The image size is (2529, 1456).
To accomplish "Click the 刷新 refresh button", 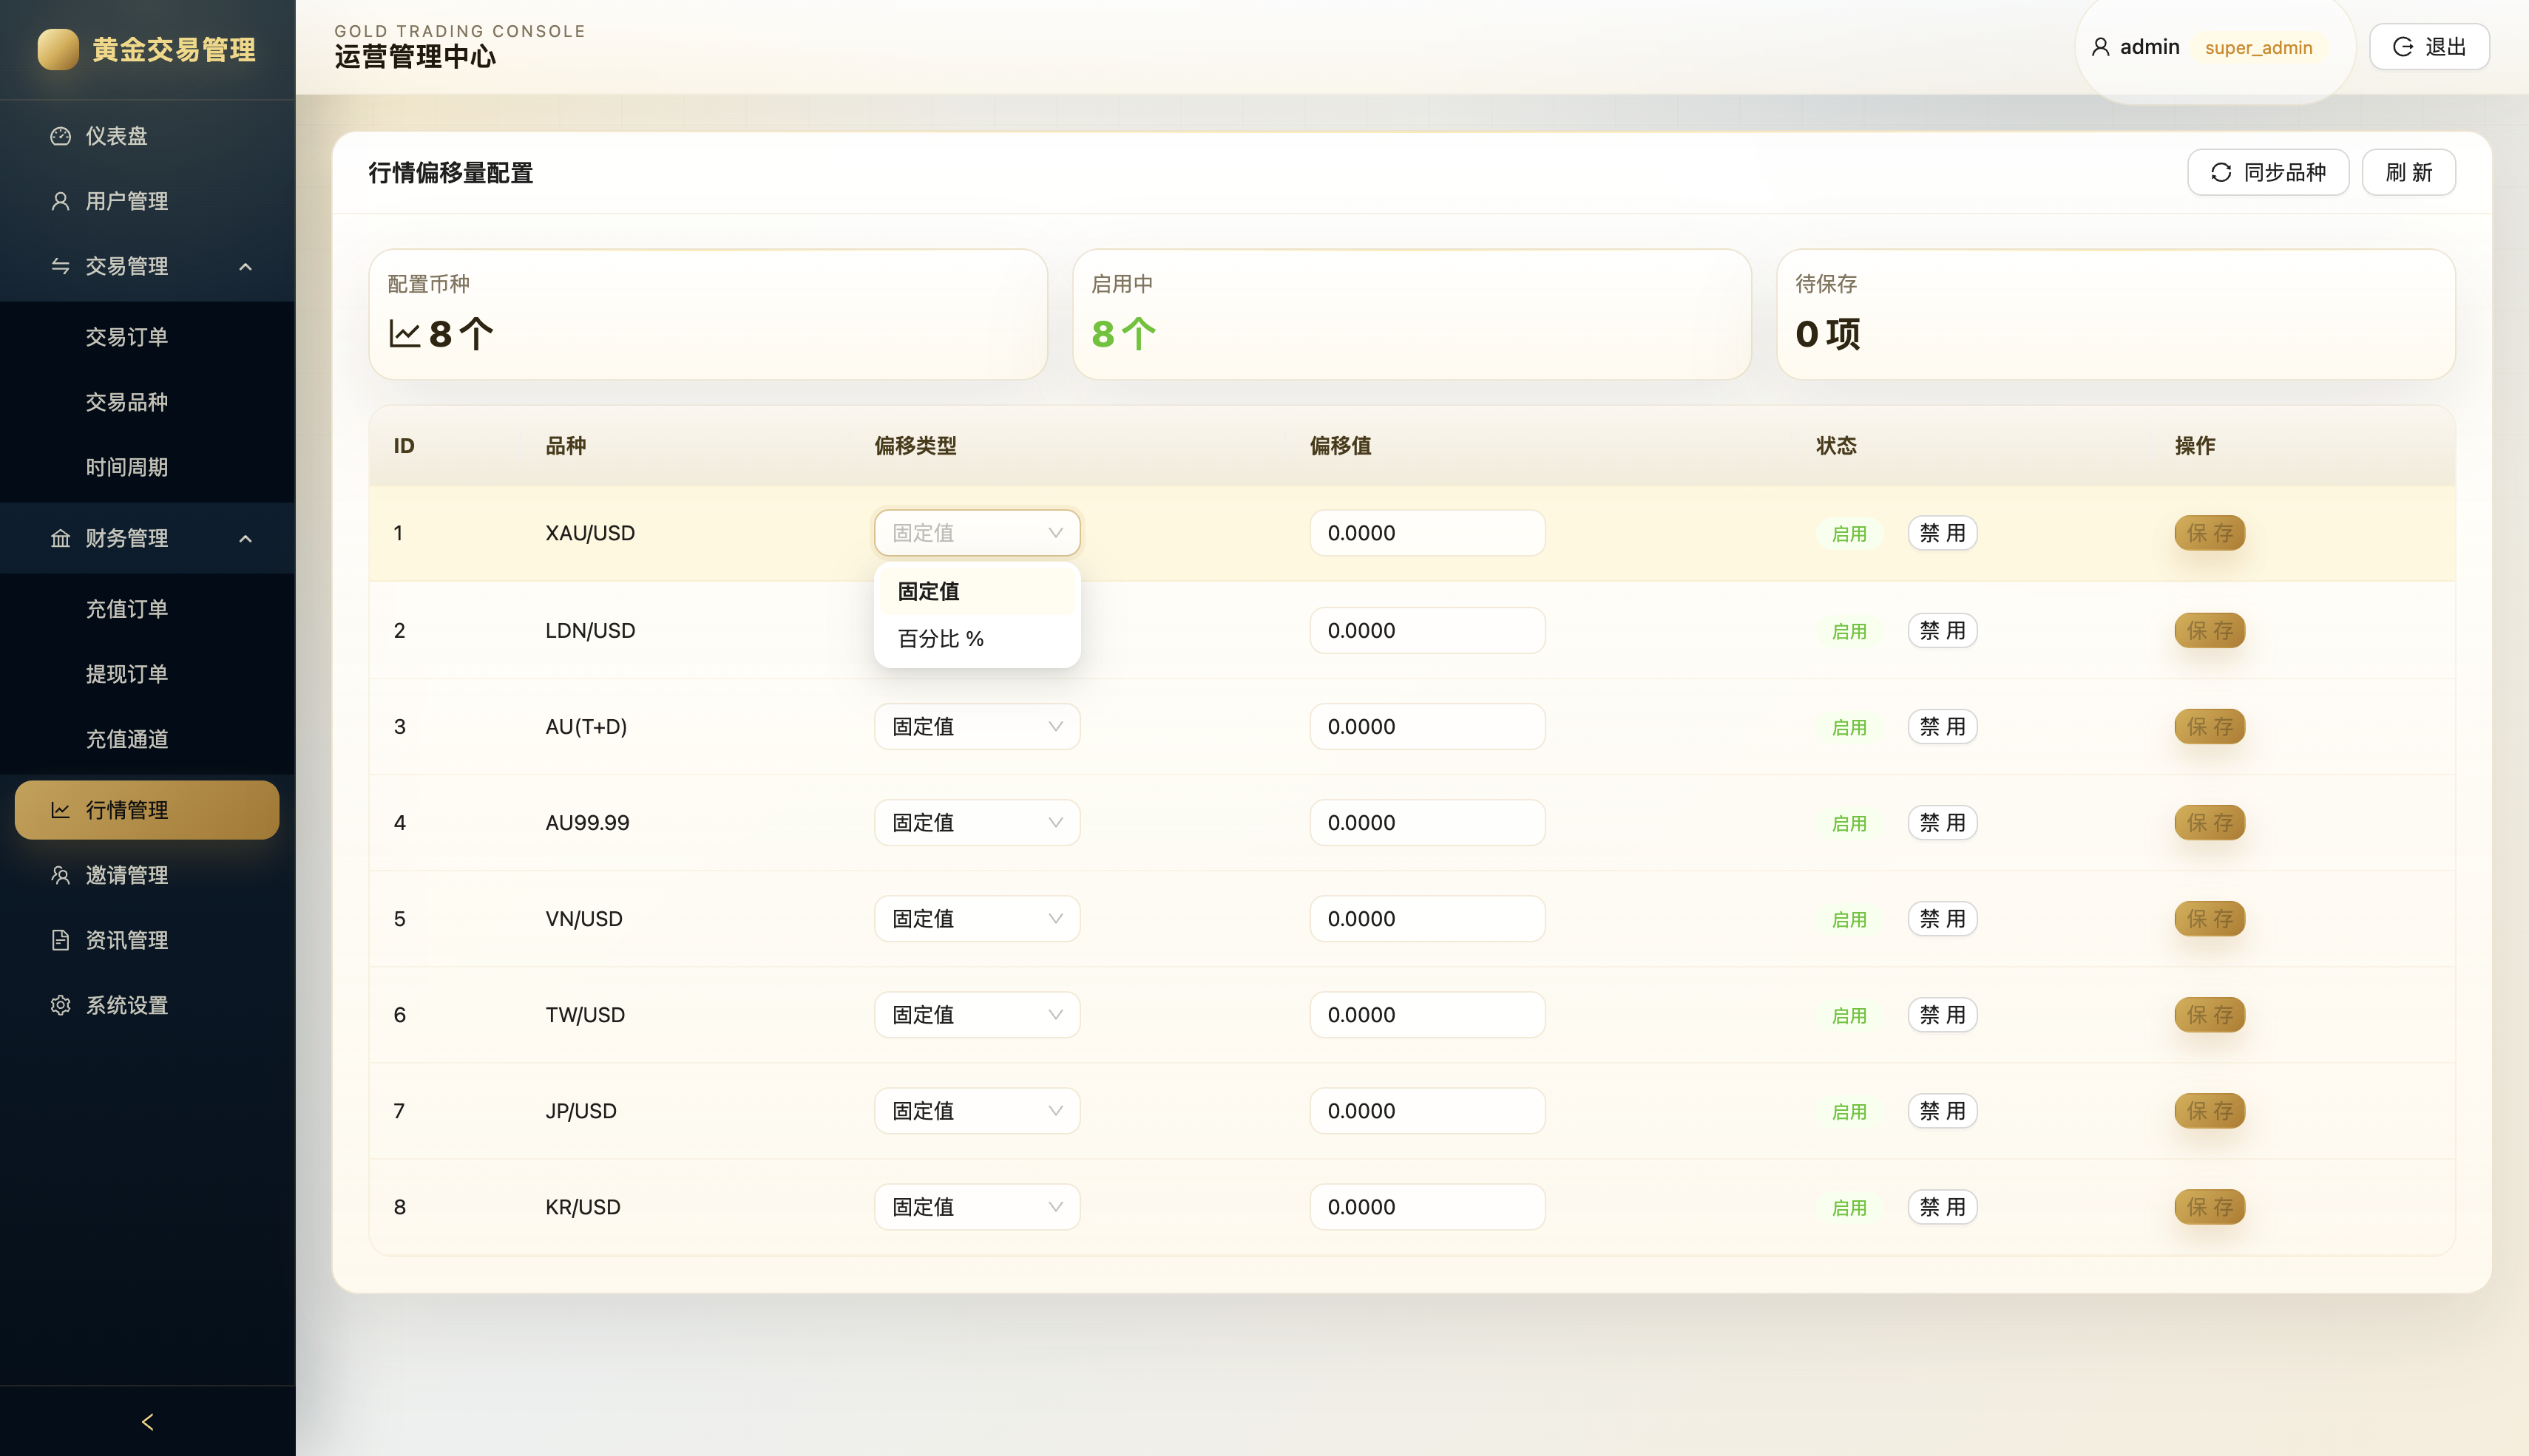I will [x=2409, y=172].
